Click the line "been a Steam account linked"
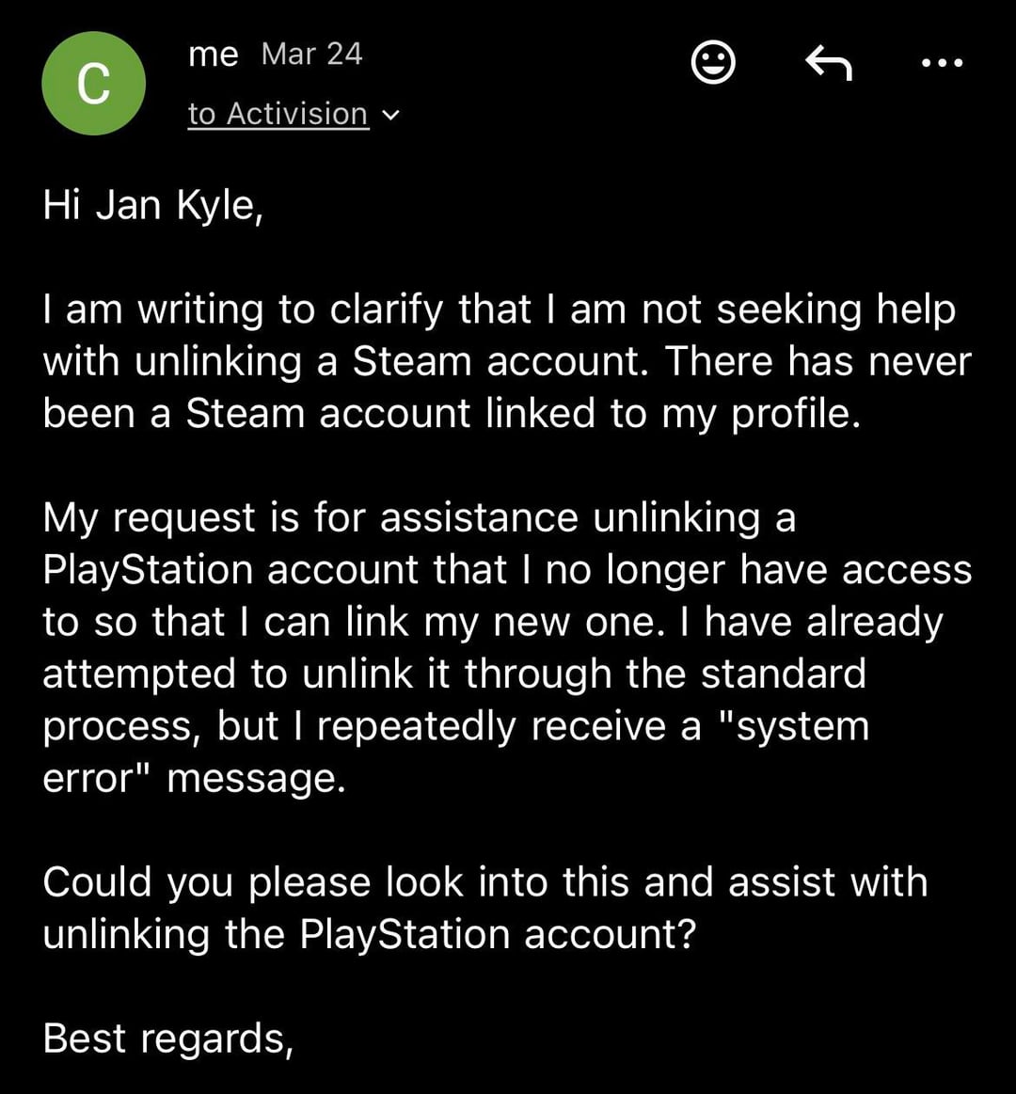 tap(452, 414)
